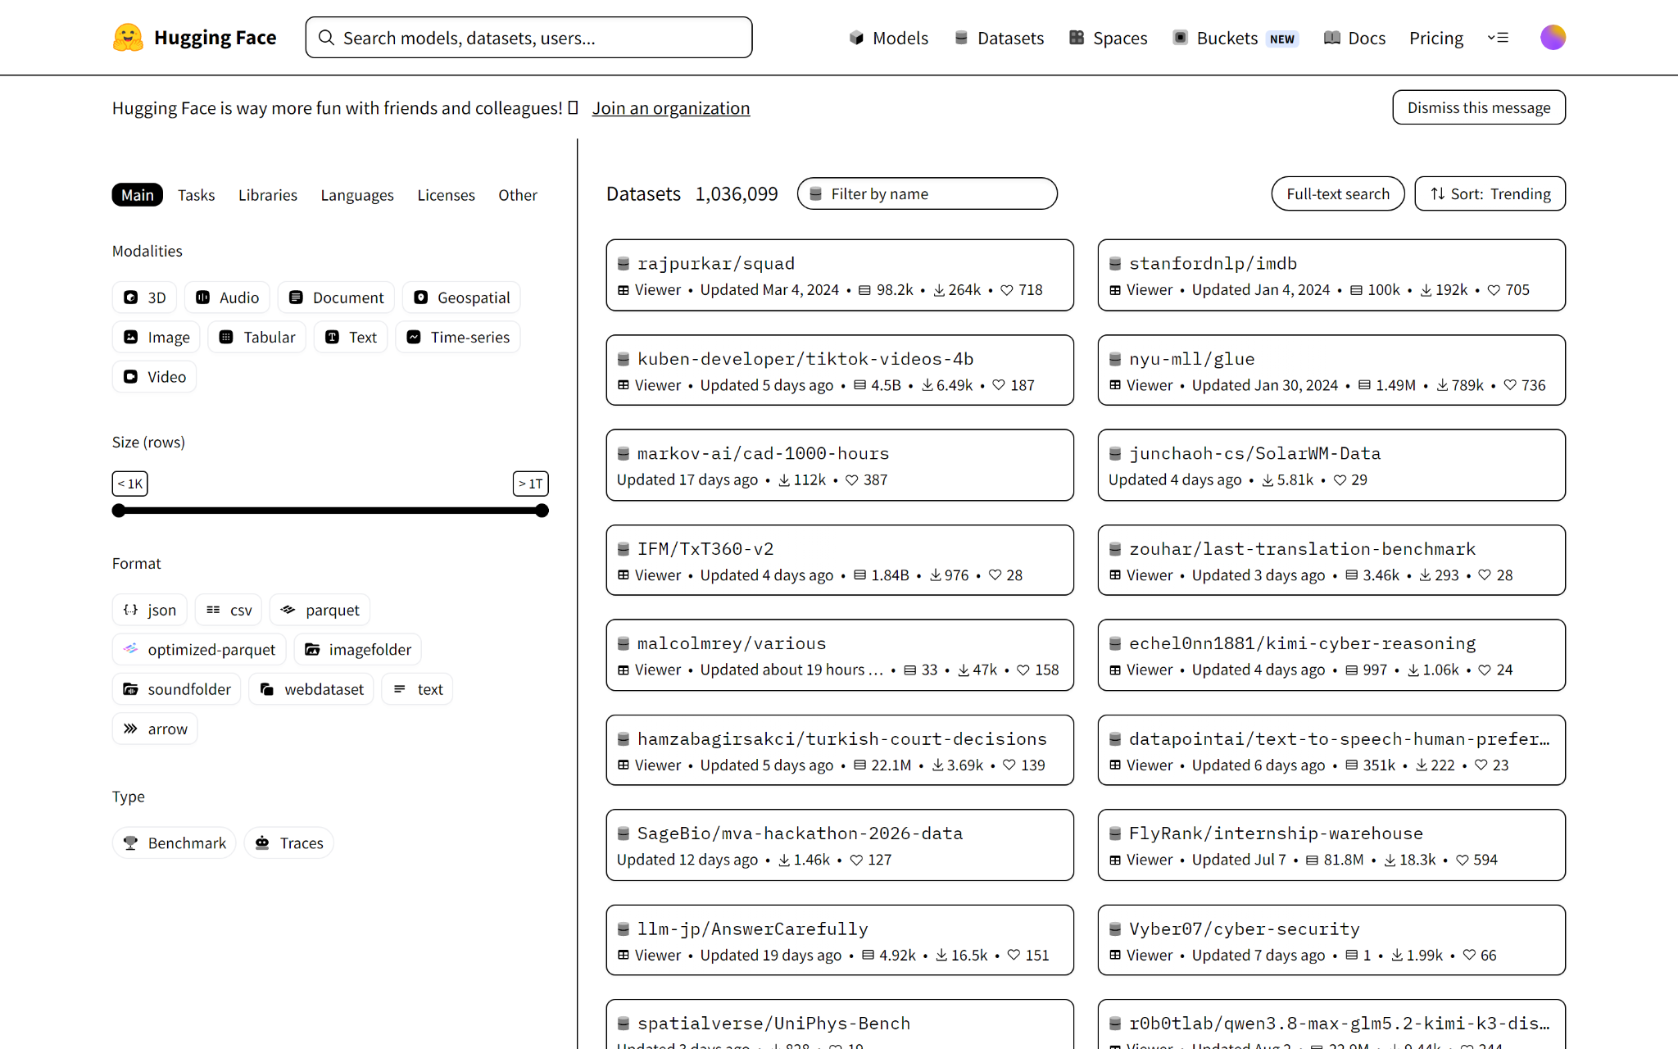Dismiss the organization message

[x=1479, y=107]
